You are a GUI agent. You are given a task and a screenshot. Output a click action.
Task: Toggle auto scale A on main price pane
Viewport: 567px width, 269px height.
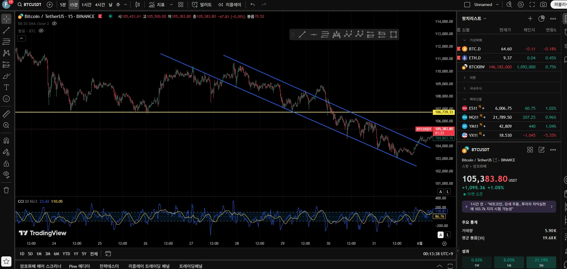[441, 192]
